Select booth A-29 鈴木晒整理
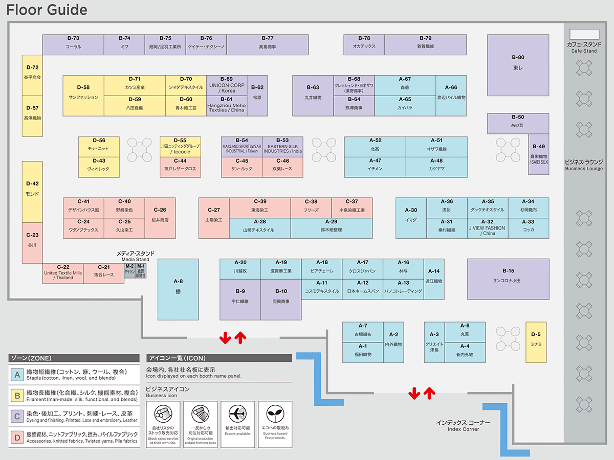Screen dimensions: 614x460 click(332, 228)
